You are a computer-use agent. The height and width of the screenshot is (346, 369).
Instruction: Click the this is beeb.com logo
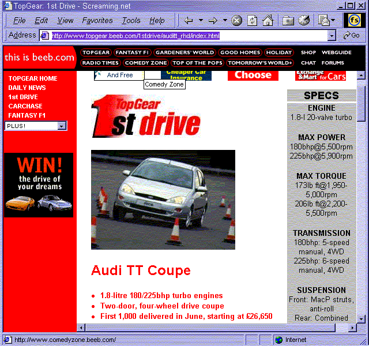40,58
